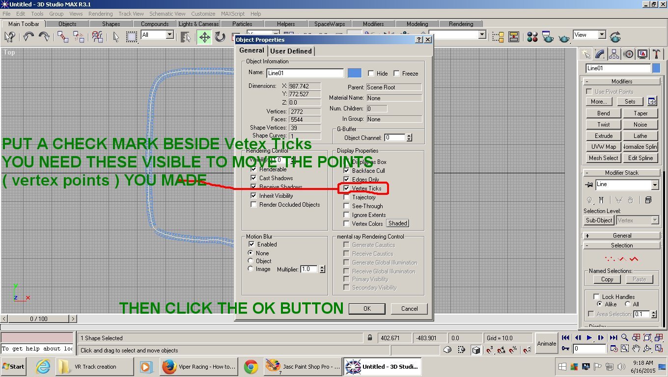Enable the Trajectory checkbox
This screenshot has width=668, height=377.
[x=346, y=197]
